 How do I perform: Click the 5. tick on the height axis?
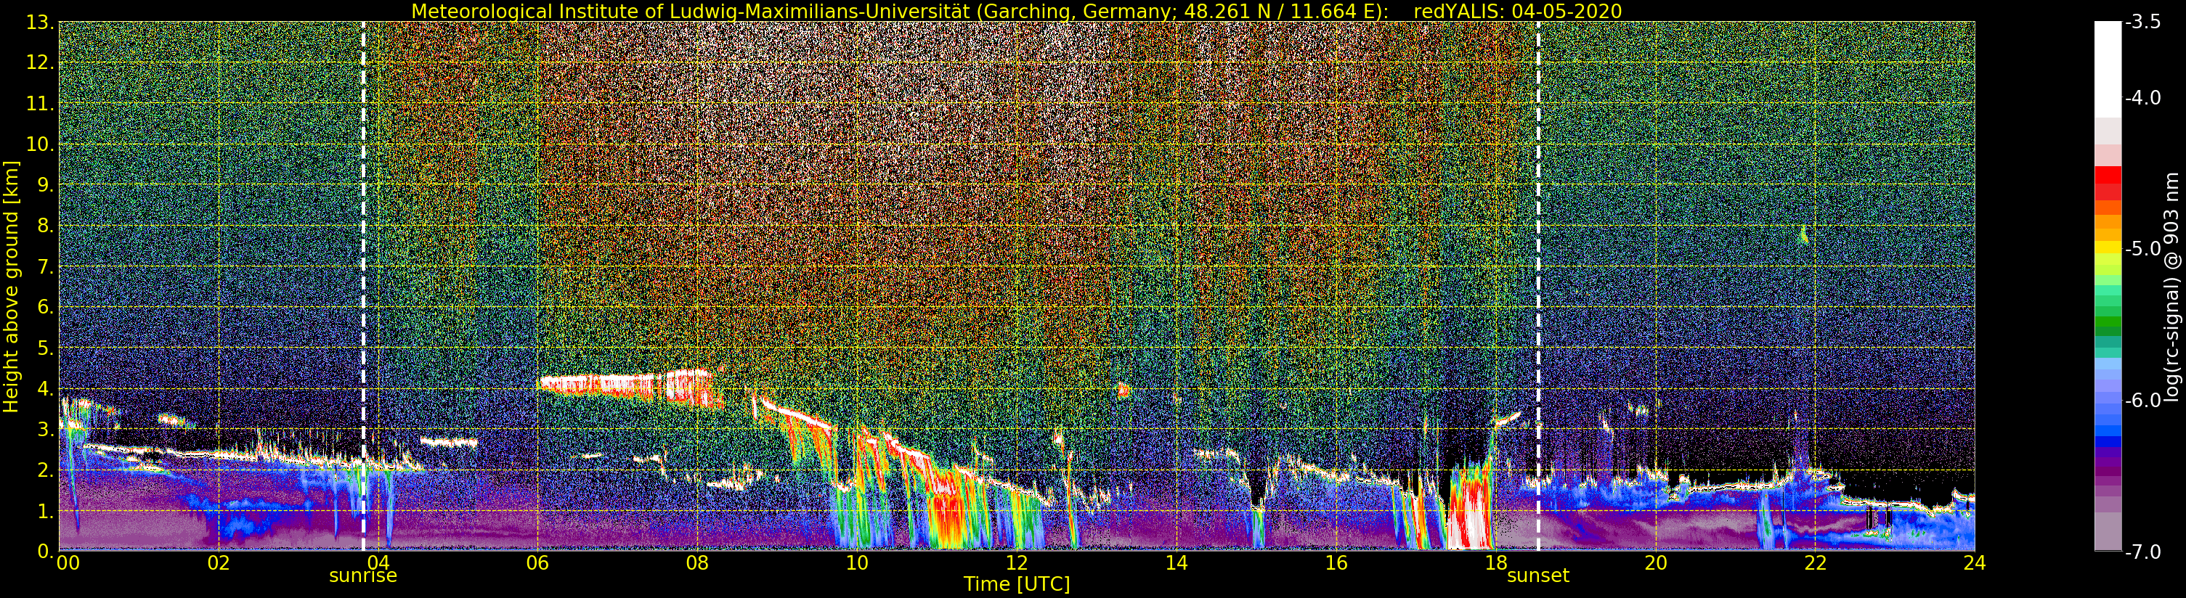tap(45, 348)
